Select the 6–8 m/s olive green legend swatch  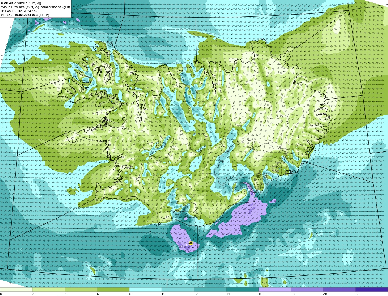coord(113,289)
